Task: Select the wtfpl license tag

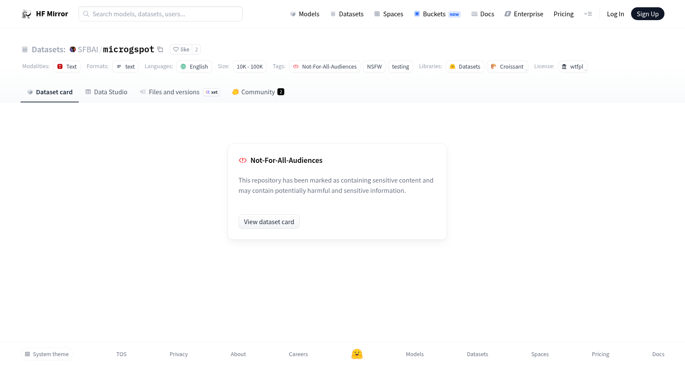Action: coord(572,66)
